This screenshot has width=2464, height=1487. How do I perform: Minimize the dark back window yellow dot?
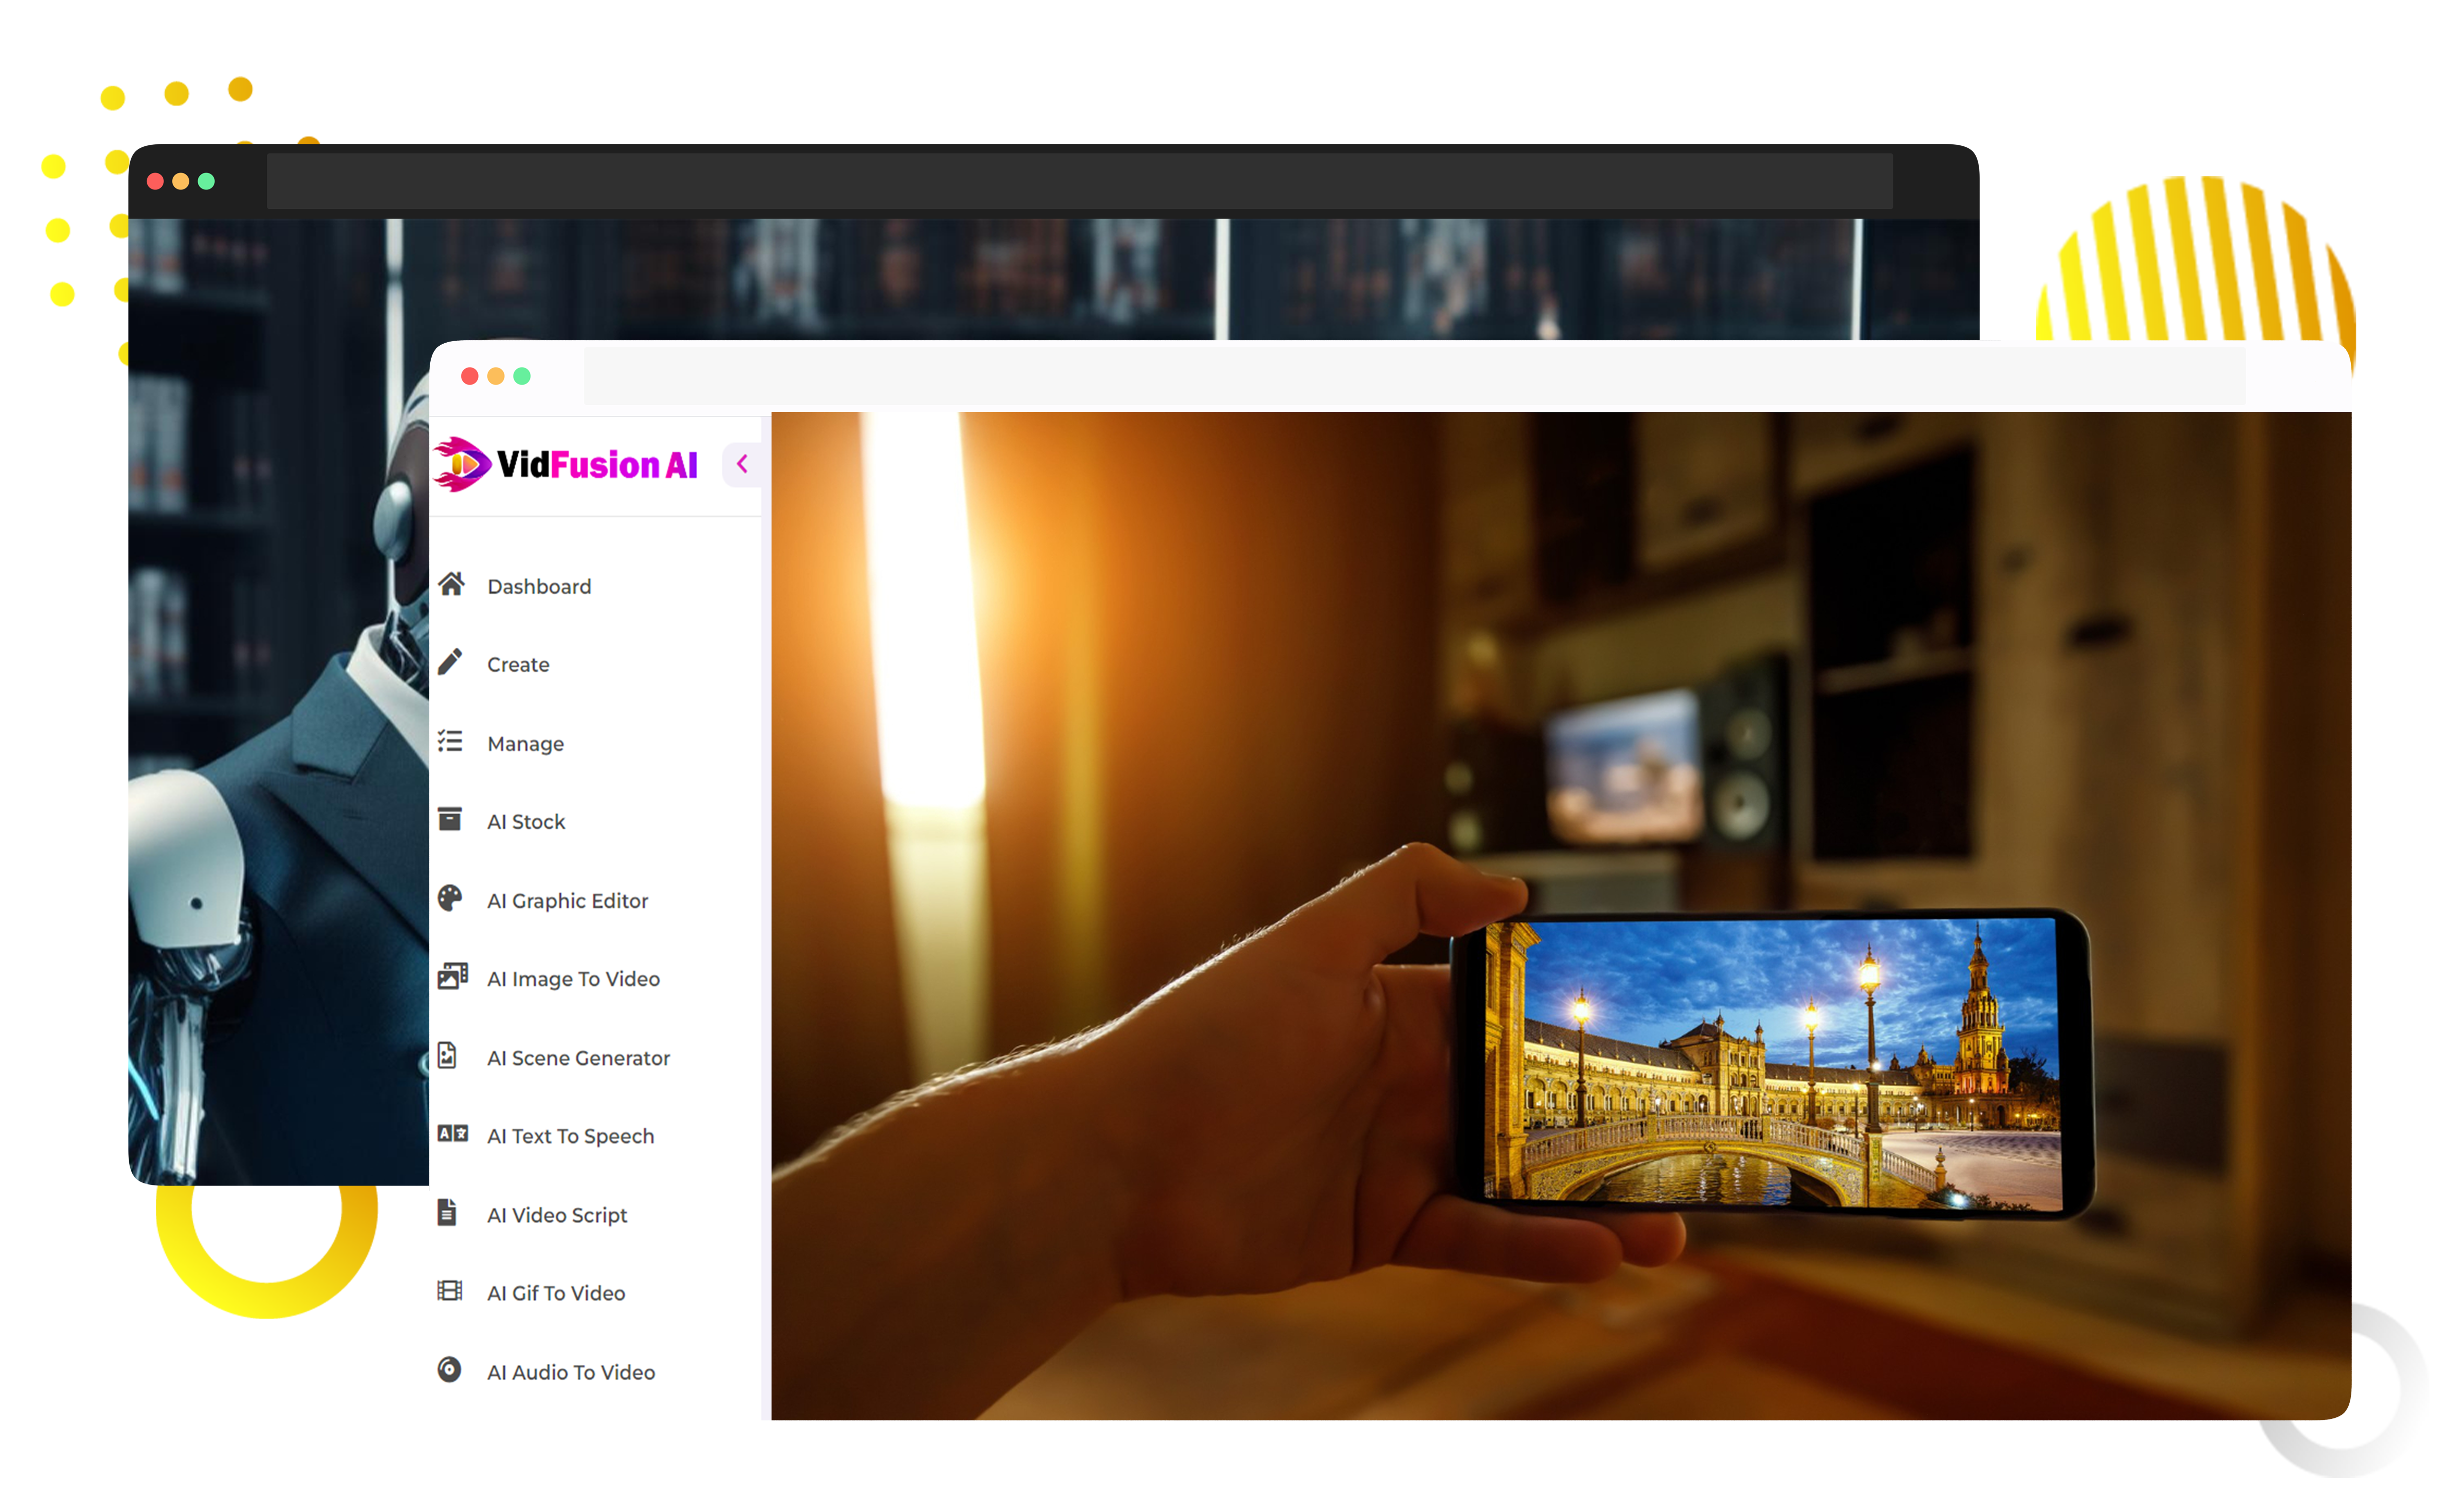click(x=181, y=181)
